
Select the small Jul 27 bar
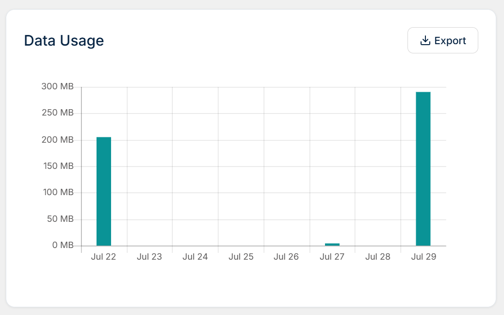tap(332, 245)
